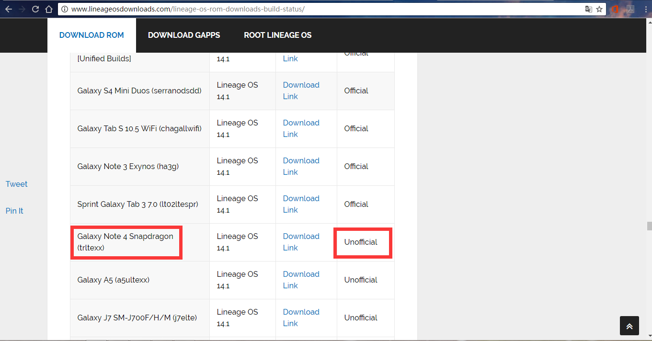652x341 pixels.
Task: Open Download Link for Galaxy S4 Mini Duos
Action: [301, 91]
